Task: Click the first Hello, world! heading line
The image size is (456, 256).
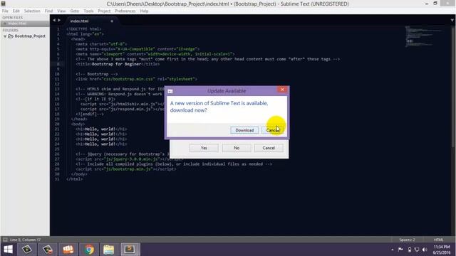Action: (101, 129)
